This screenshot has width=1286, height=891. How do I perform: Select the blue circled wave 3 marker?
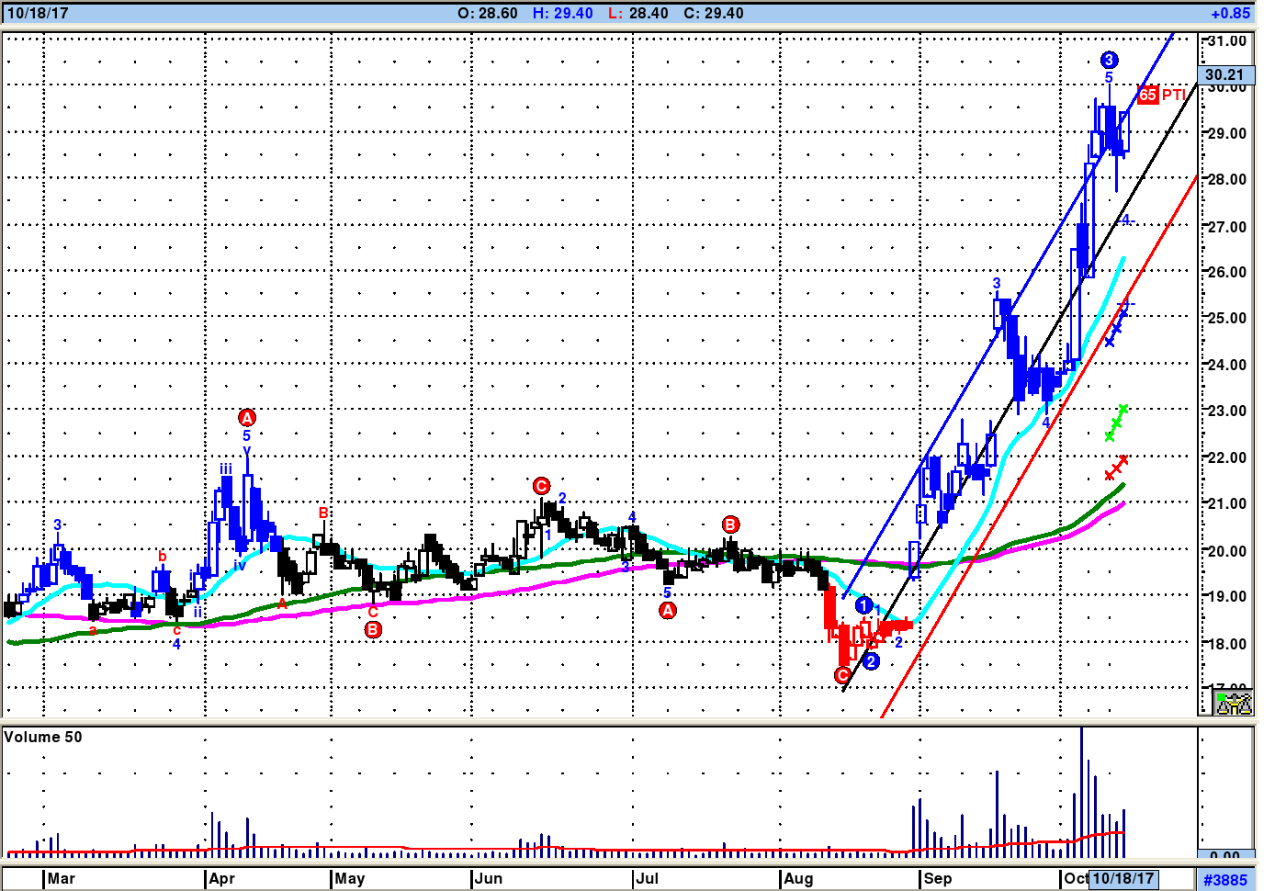coord(1109,61)
